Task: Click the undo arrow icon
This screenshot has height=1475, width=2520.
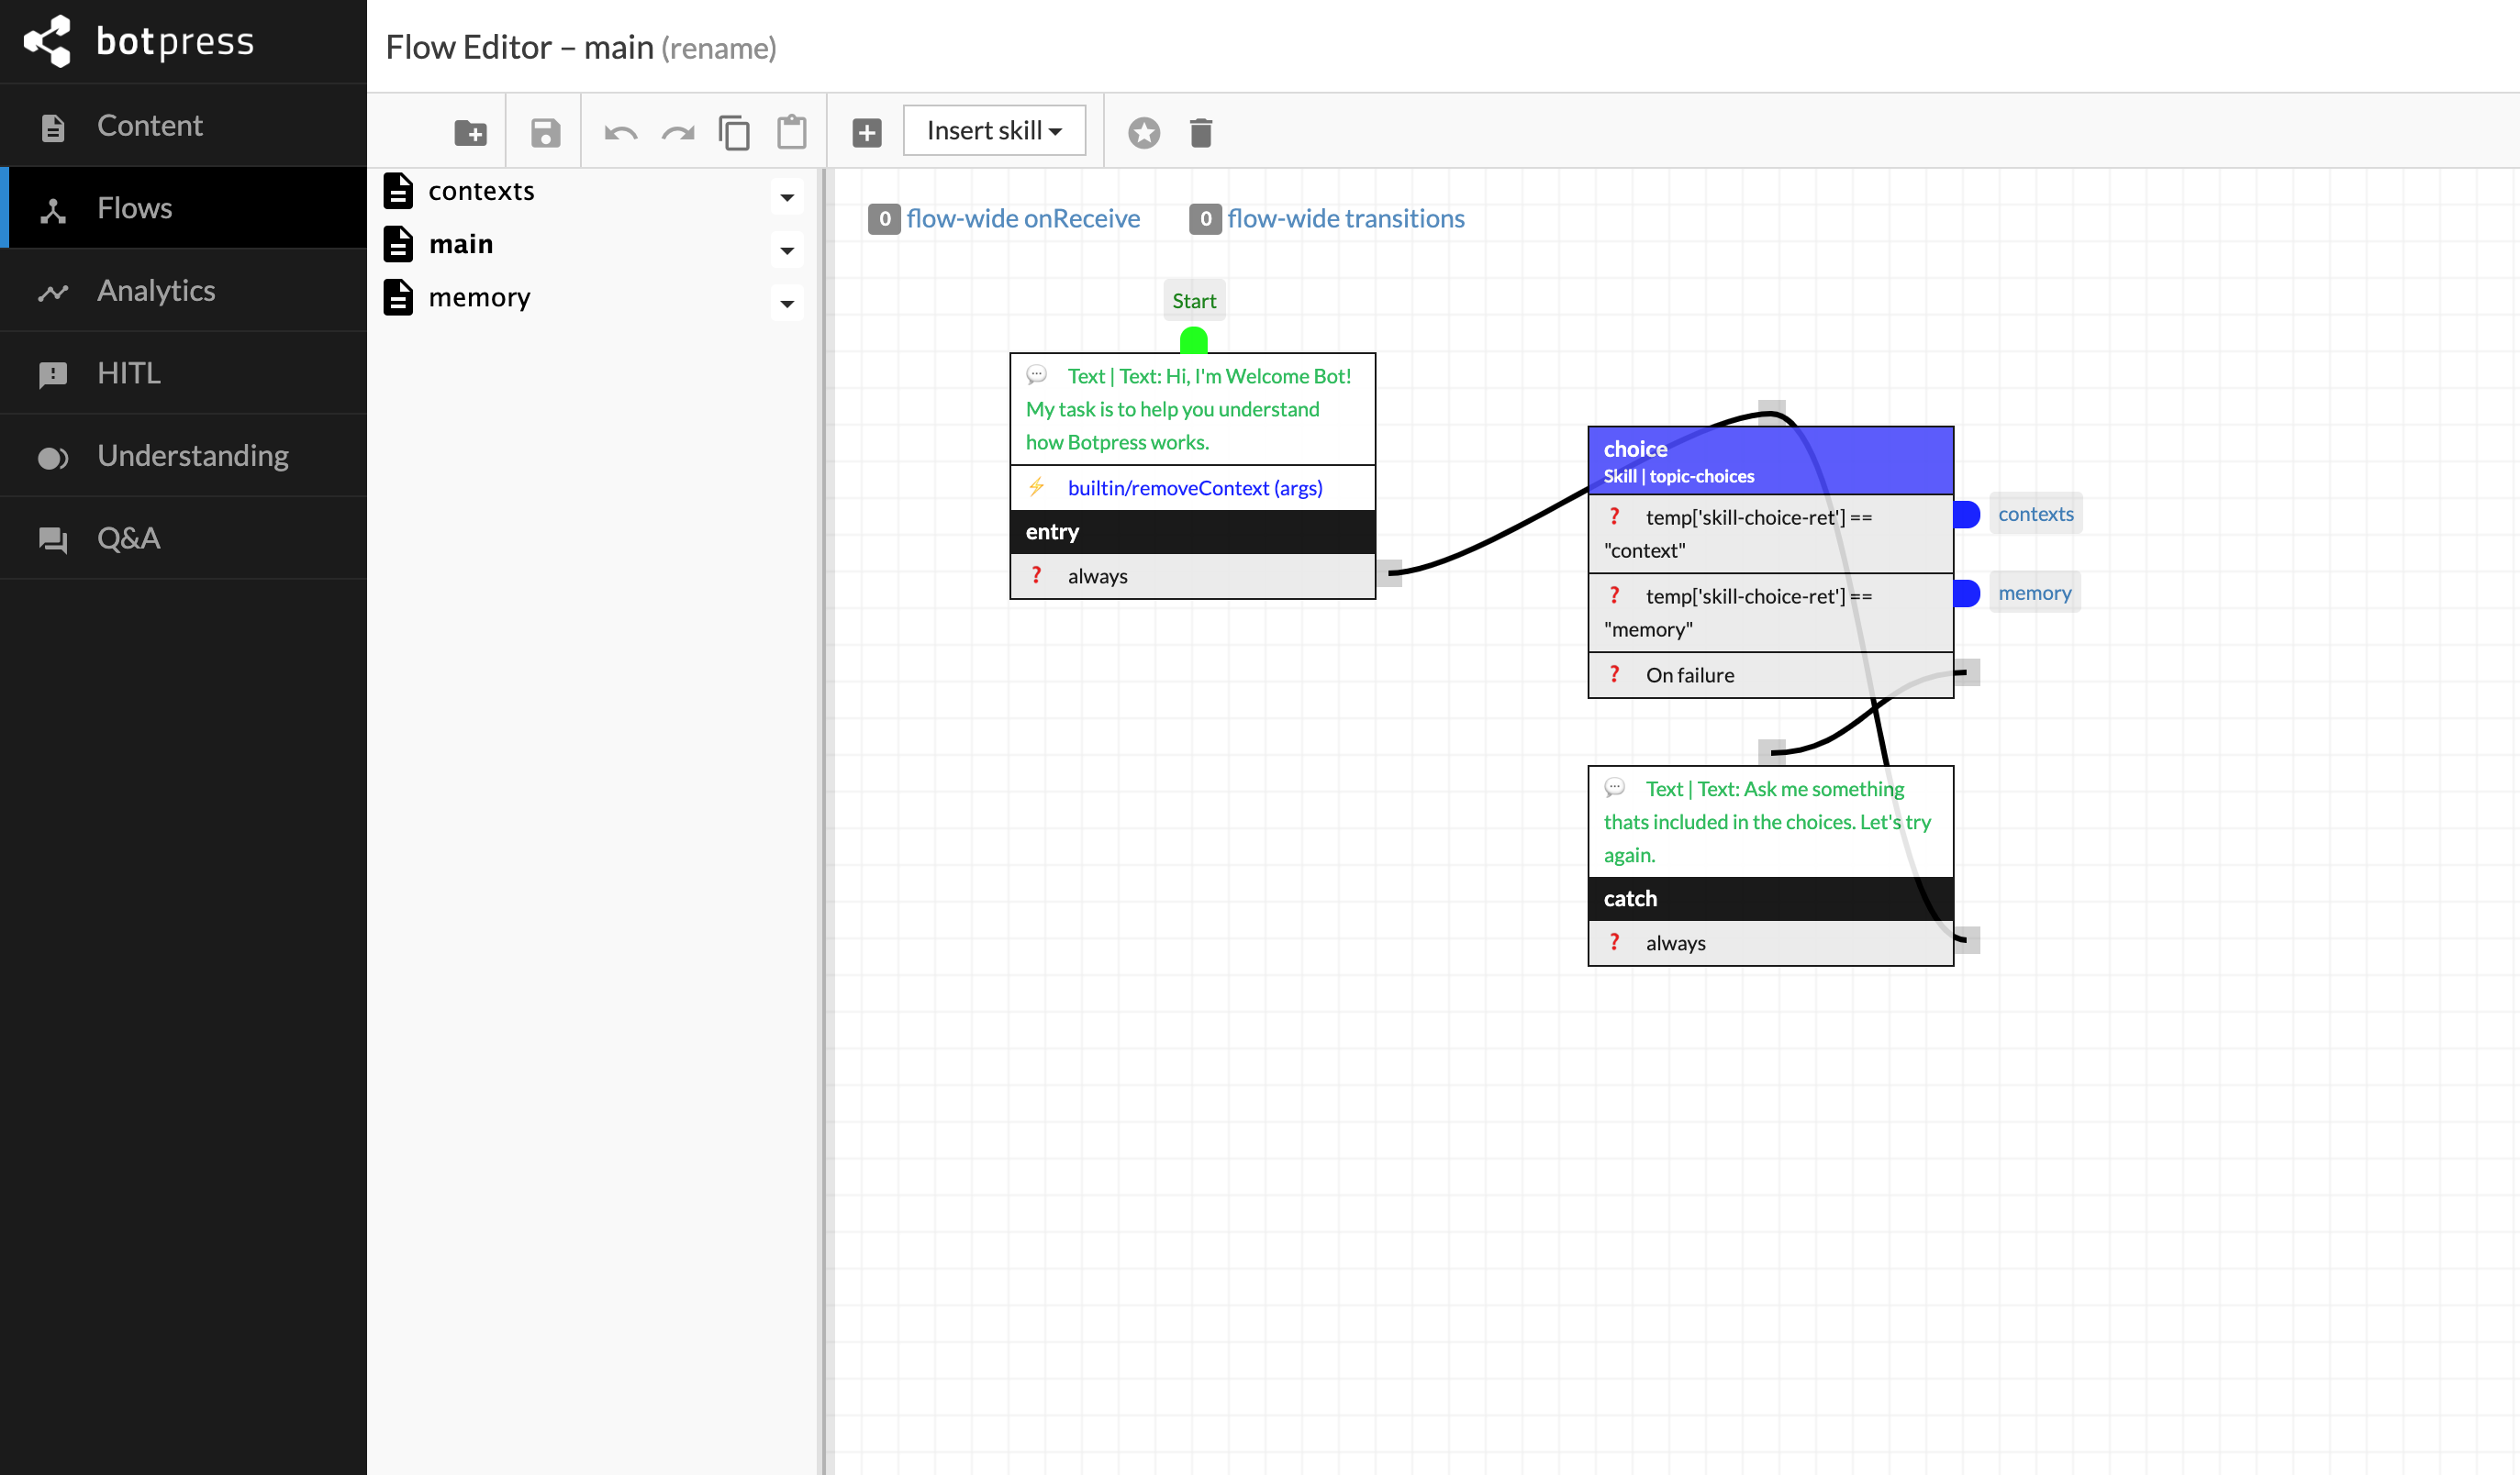Action: pos(621,132)
